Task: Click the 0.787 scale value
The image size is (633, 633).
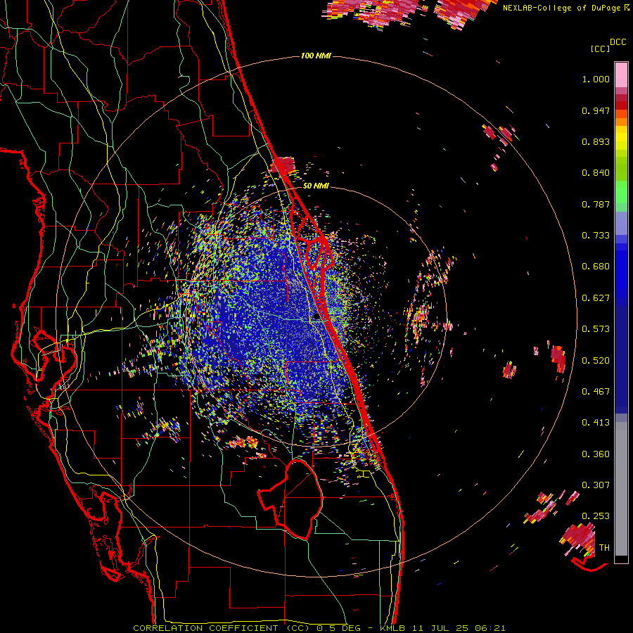Action: (x=596, y=204)
